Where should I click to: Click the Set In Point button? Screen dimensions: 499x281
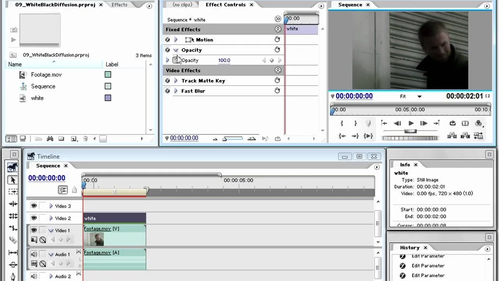342,123
